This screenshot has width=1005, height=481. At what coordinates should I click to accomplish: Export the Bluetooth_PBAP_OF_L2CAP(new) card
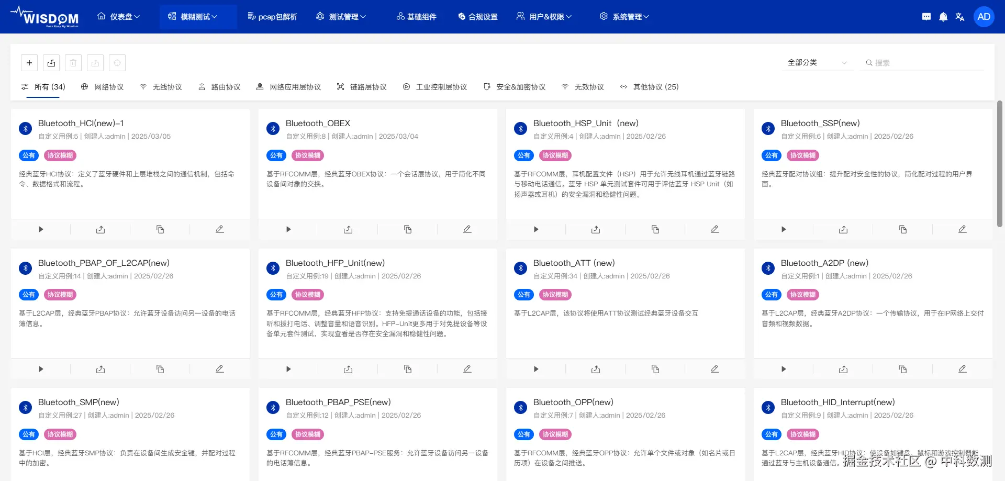click(100, 369)
